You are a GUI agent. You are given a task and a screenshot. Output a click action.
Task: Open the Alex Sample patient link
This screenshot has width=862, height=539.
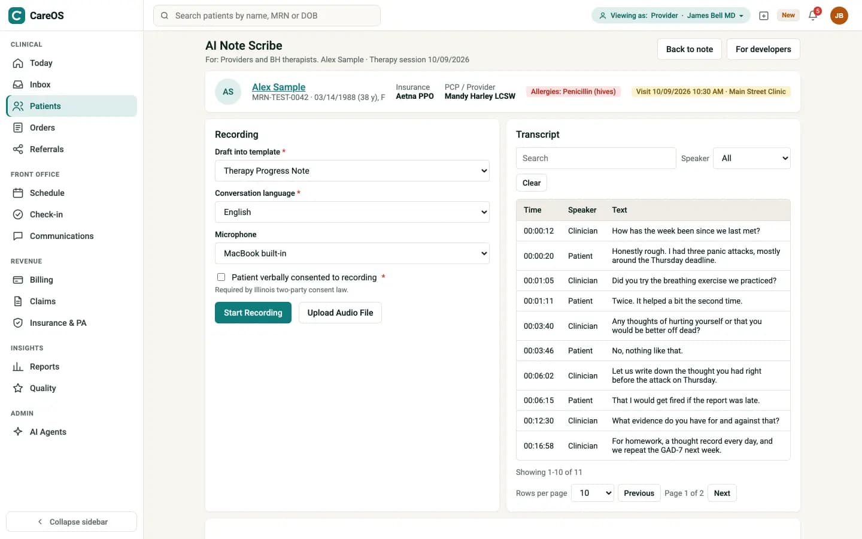tap(278, 87)
